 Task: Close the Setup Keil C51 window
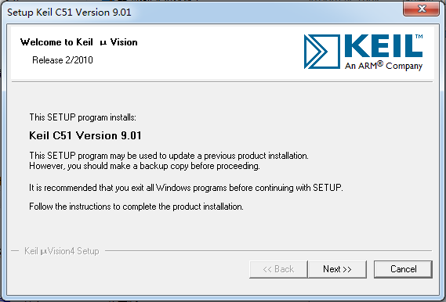point(421,9)
